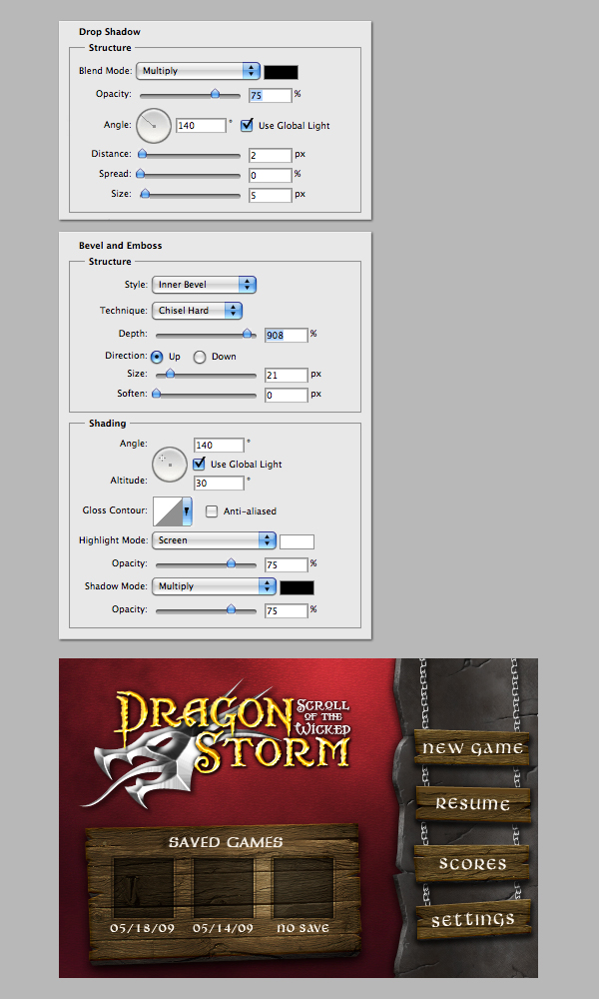
Task: Open the Blend Mode Multiply dropdown
Action: point(198,71)
